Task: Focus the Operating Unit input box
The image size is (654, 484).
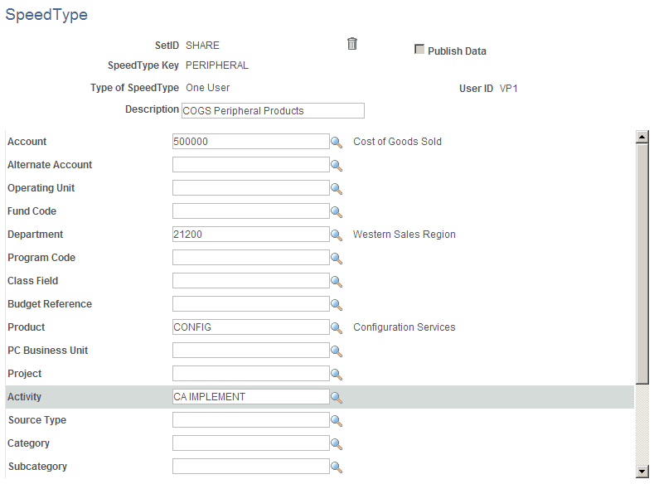Action: (x=250, y=188)
